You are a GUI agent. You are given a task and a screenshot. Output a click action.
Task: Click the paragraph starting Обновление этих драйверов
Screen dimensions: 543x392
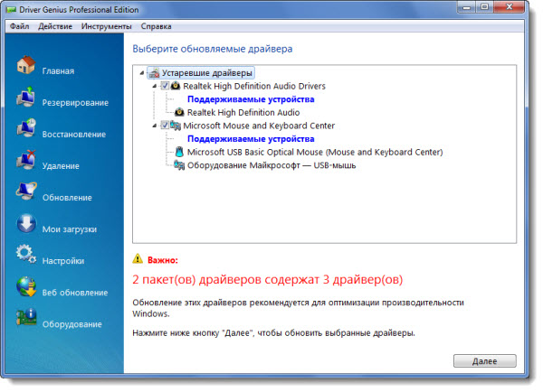tap(298, 308)
